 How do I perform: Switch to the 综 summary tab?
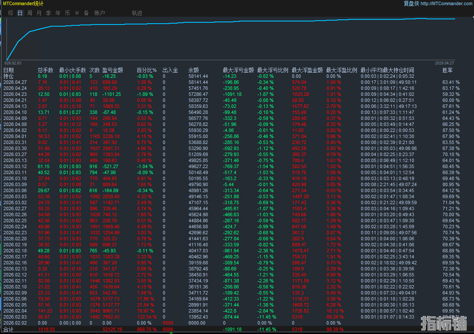point(10,13)
